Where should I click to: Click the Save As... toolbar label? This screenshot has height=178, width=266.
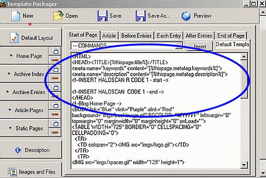[159, 16]
